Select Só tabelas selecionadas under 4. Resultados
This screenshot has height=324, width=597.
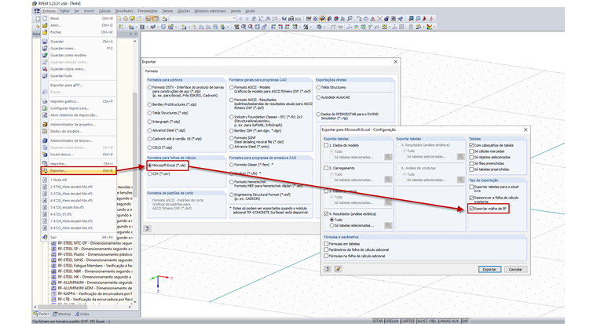click(332, 225)
